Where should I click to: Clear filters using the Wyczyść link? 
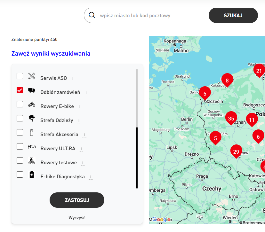[77, 218]
